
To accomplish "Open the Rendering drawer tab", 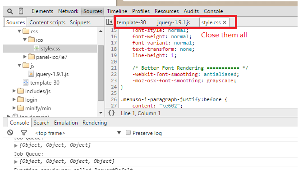I will (95, 123).
